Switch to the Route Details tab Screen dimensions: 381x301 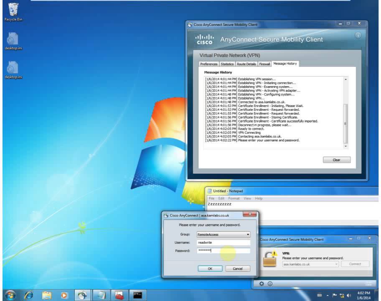[246, 64]
